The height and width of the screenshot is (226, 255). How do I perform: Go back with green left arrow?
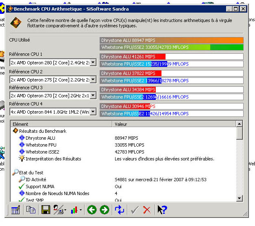coord(92,210)
